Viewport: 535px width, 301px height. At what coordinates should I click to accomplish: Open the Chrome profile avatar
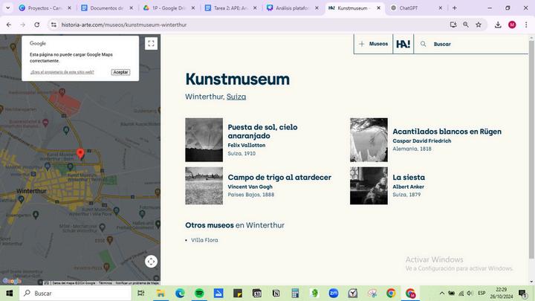point(512,25)
